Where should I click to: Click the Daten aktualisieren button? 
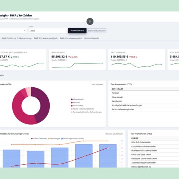pos(97,31)
